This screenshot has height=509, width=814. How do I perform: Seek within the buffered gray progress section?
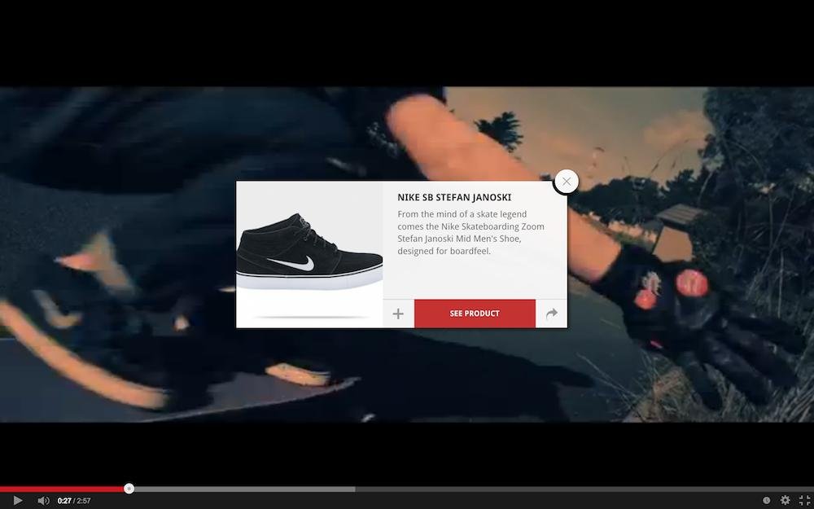tap(244, 489)
